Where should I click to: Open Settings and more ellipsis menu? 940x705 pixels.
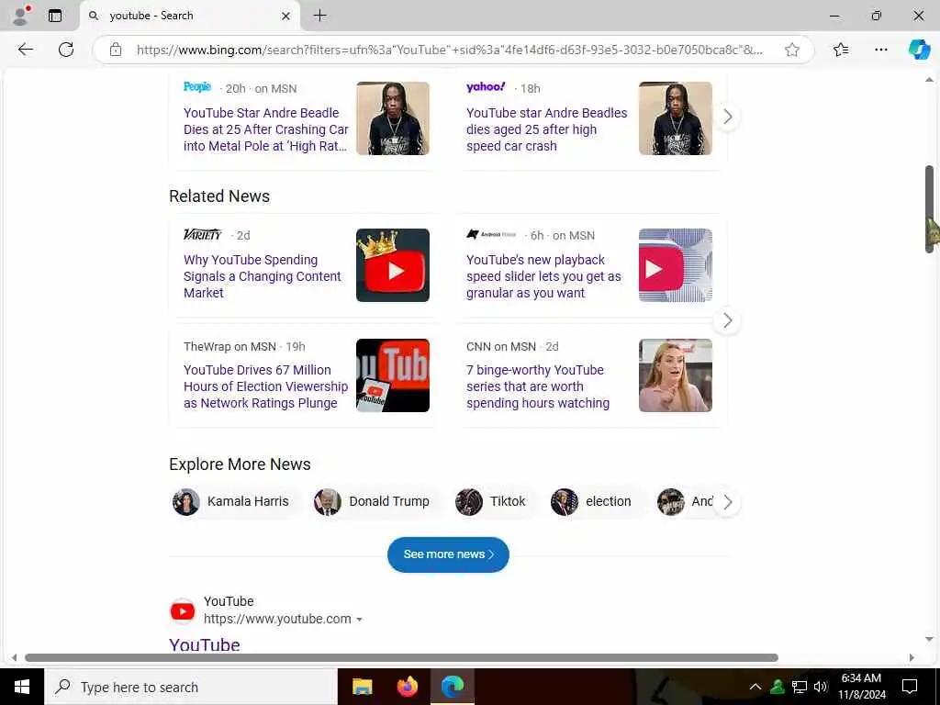(x=880, y=50)
